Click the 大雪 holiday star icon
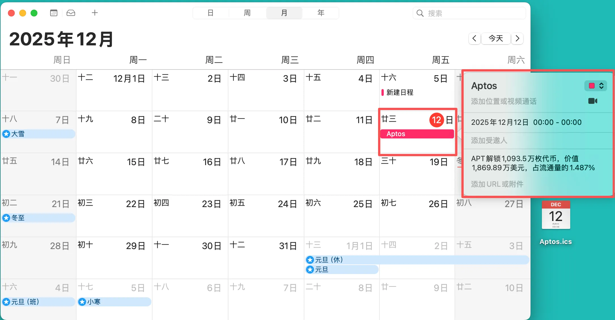The image size is (615, 320). coord(6,134)
